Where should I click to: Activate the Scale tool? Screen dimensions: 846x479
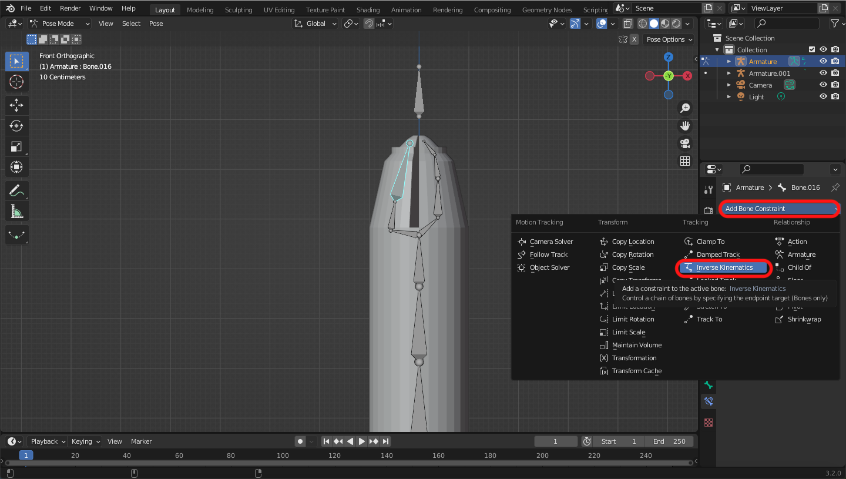click(x=17, y=146)
